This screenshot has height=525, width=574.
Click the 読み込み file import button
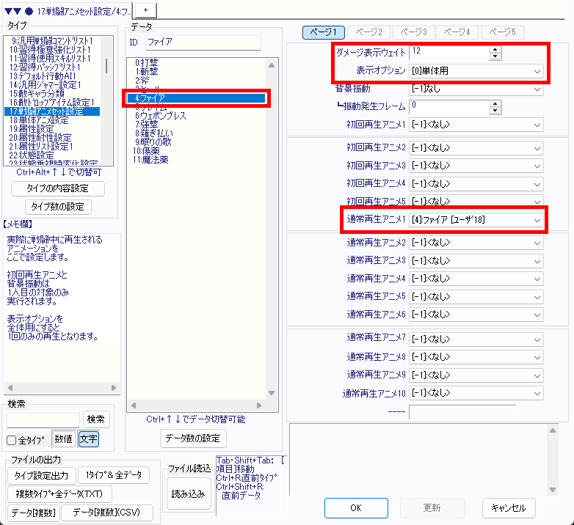click(x=189, y=493)
